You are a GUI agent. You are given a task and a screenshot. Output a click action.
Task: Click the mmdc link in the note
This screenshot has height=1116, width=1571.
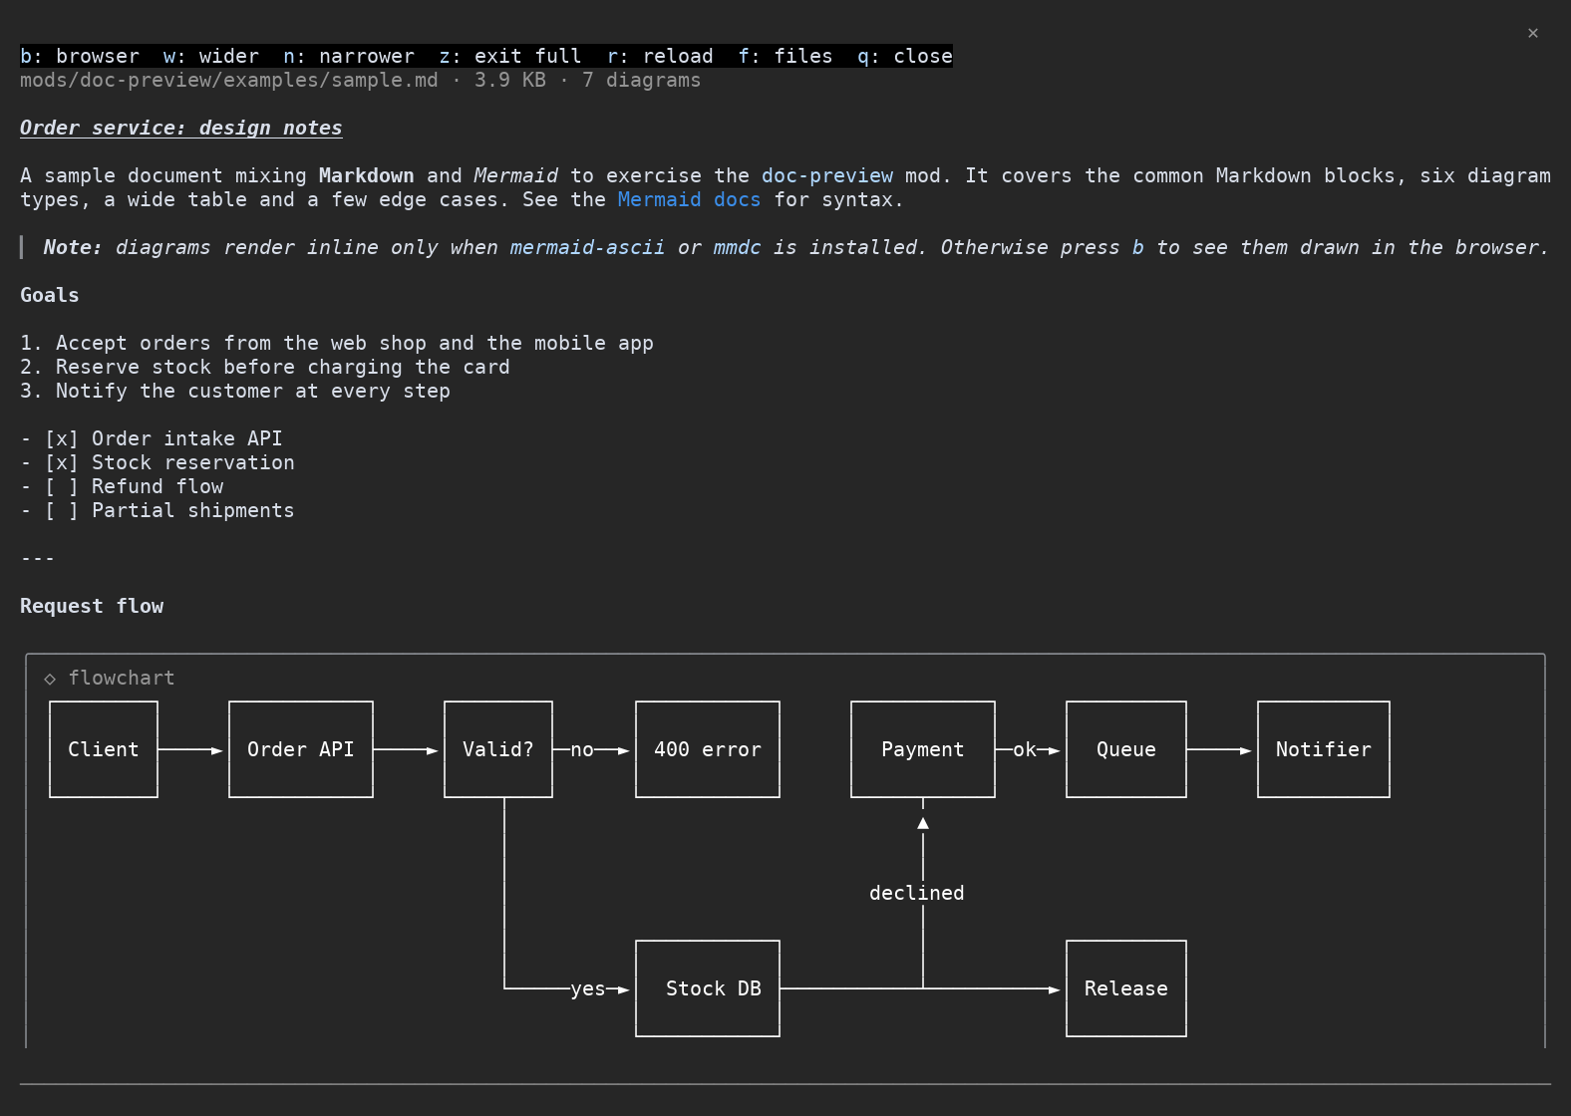[737, 247]
